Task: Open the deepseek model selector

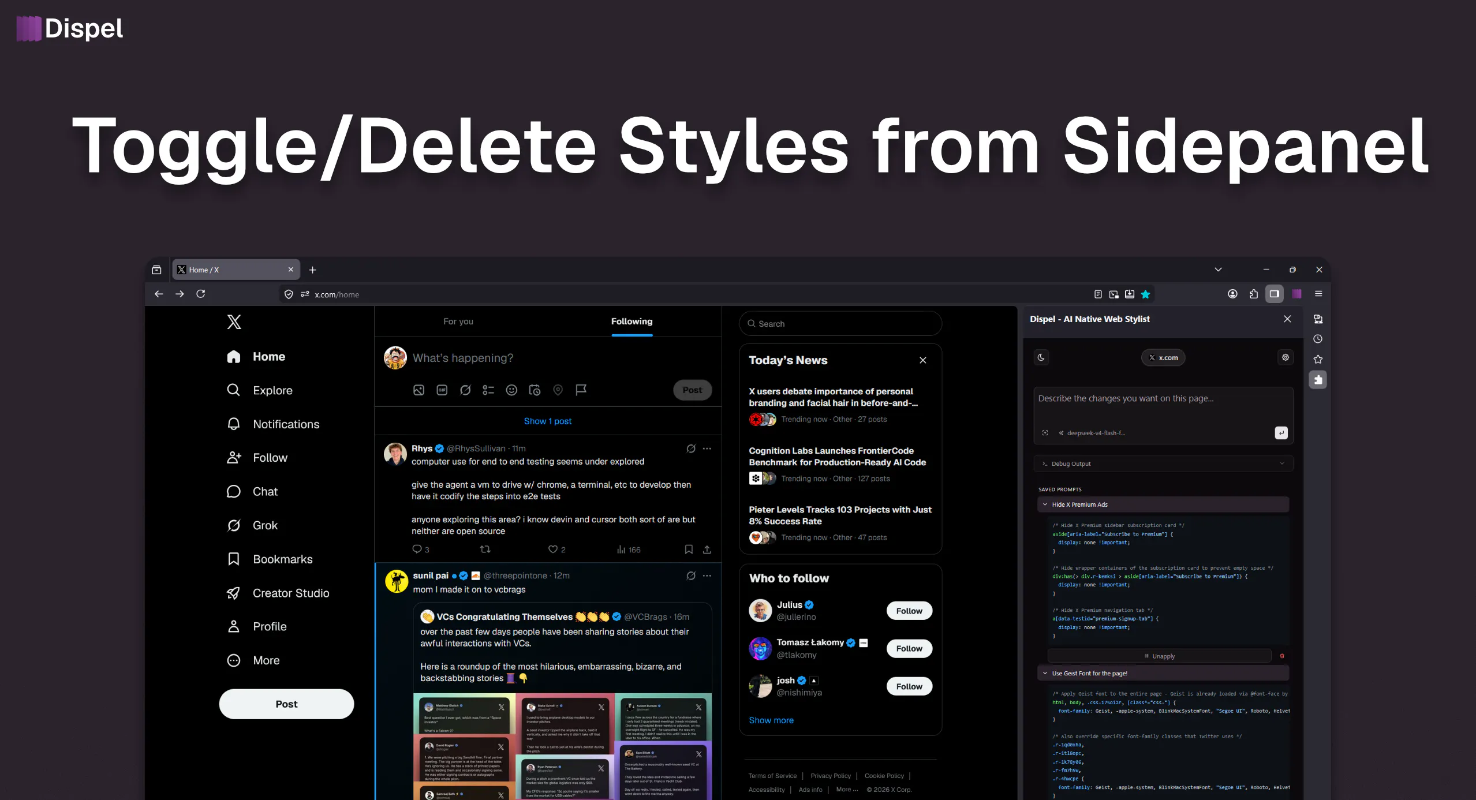Action: [1092, 433]
